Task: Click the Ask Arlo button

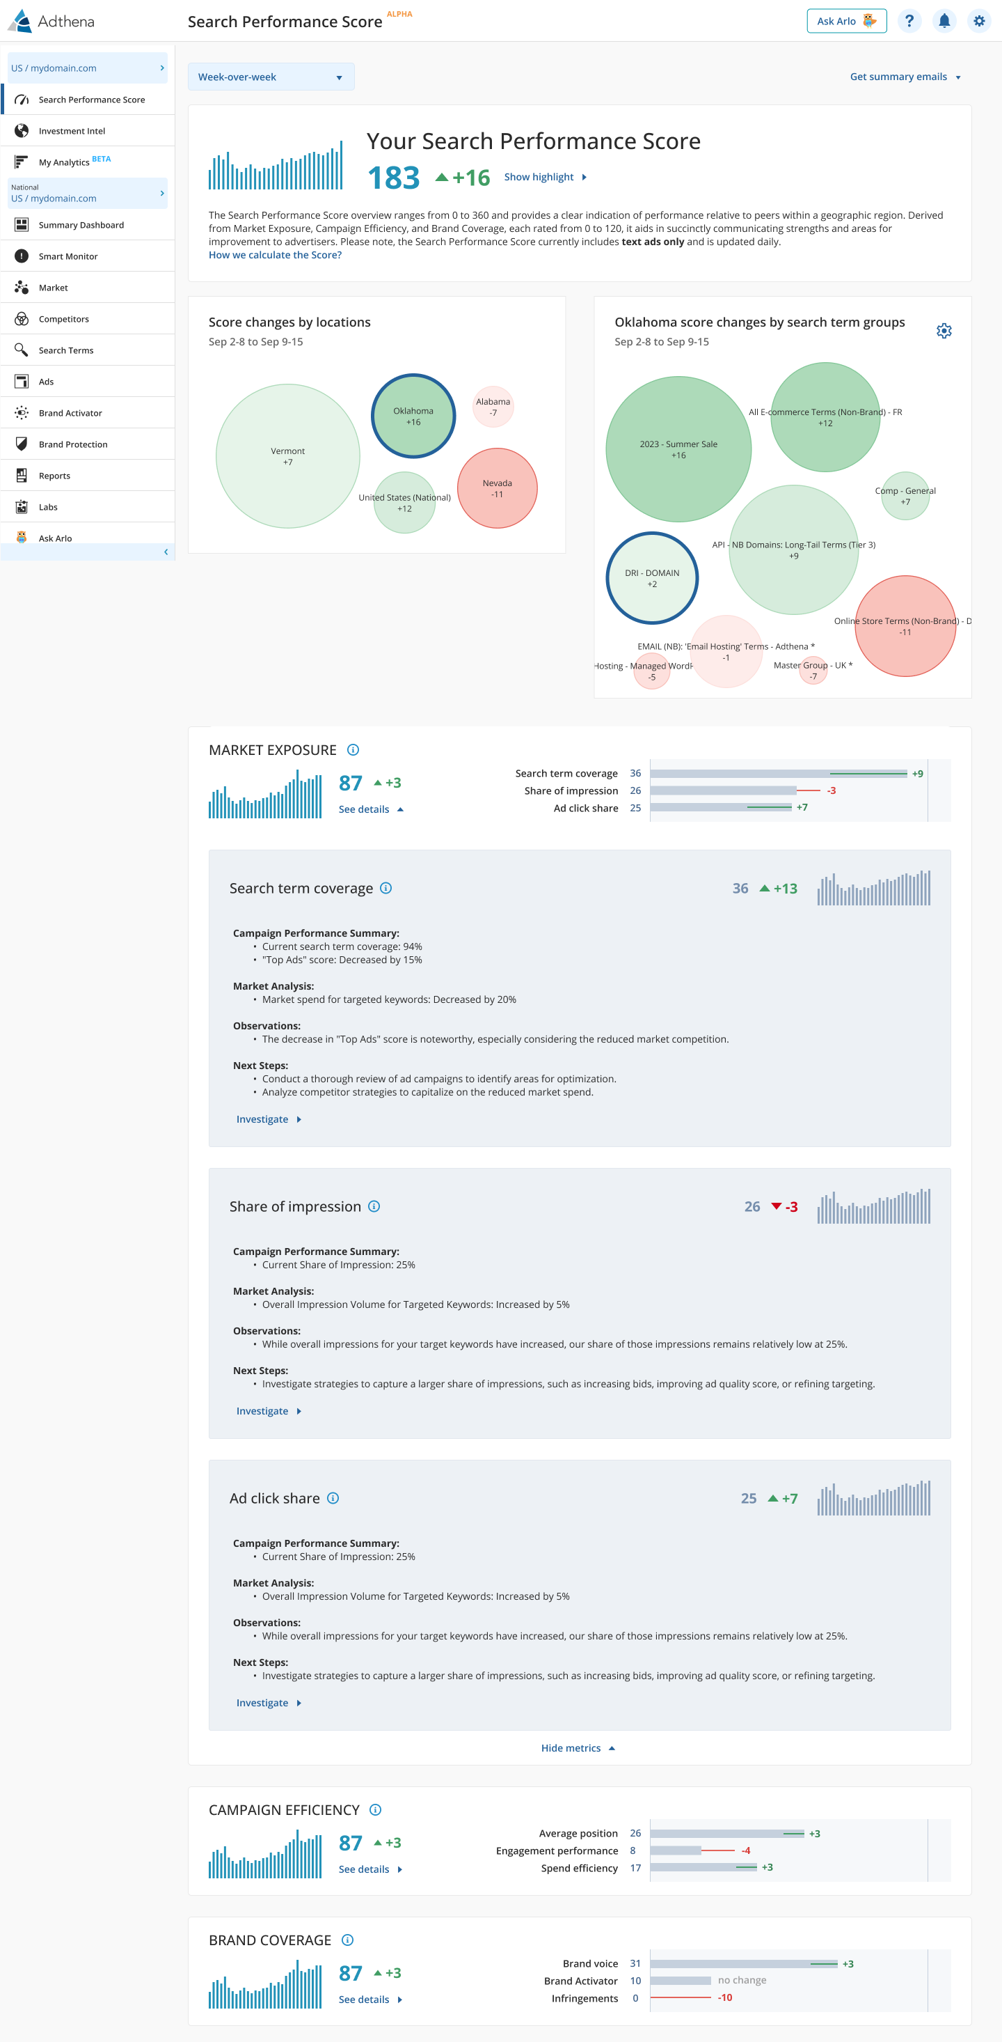Action: pos(845,22)
